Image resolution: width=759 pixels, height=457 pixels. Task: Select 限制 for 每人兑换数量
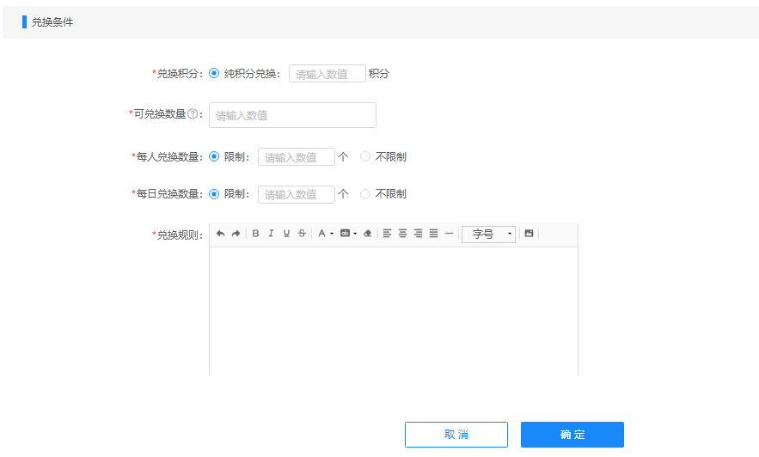pos(214,156)
